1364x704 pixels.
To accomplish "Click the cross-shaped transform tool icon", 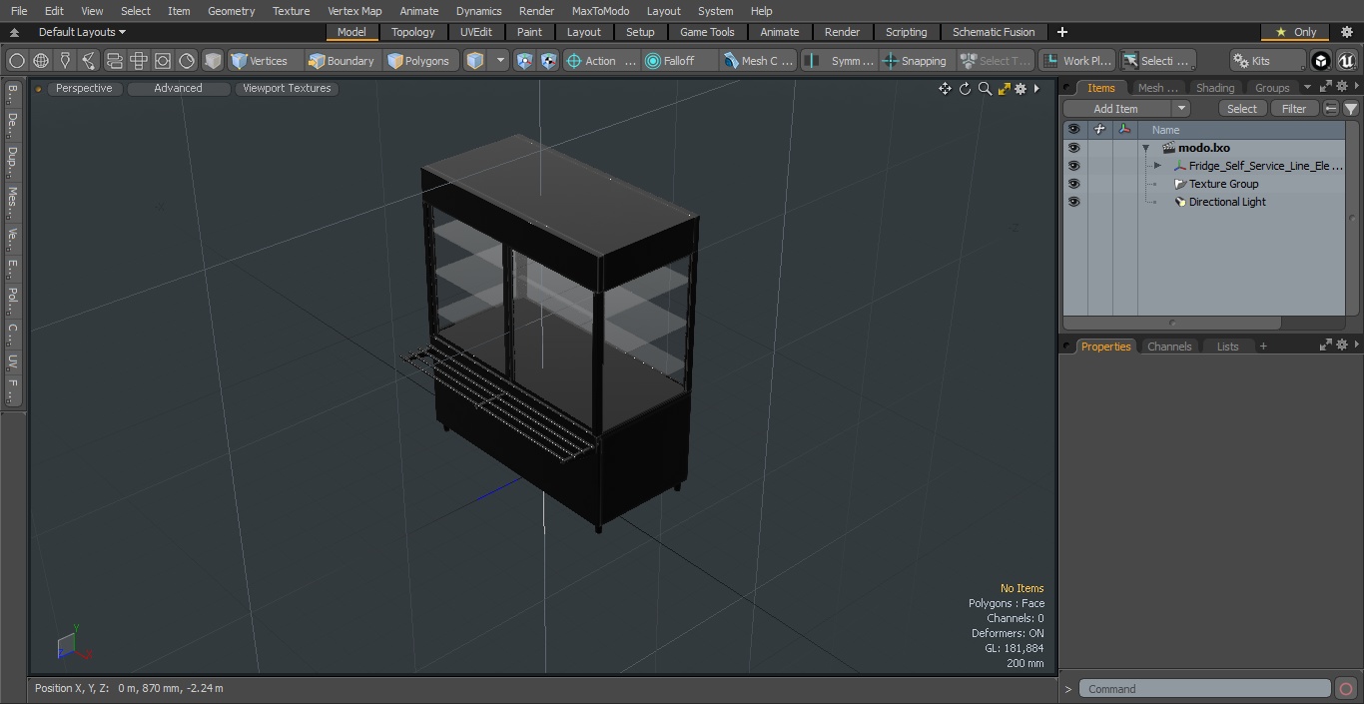I will coord(139,61).
